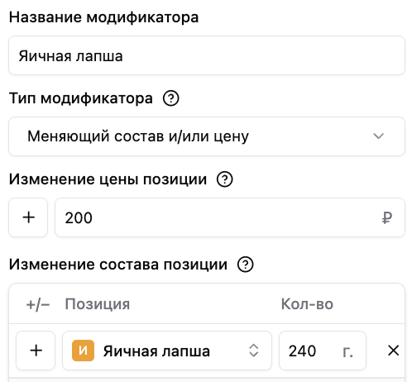
Task: Click the Позиция column header
Action: click(x=98, y=304)
